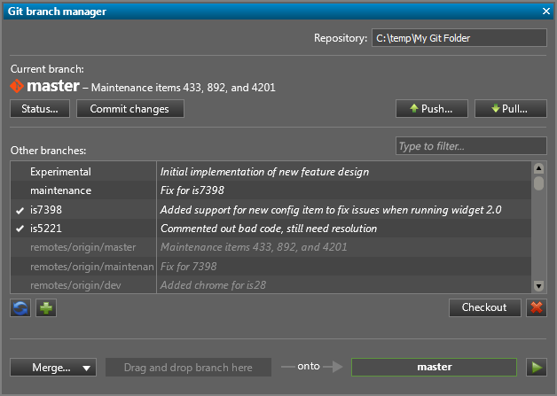Select the is7398 branch name
Image resolution: width=557 pixels, height=396 pixels.
pyautogui.click(x=46, y=210)
